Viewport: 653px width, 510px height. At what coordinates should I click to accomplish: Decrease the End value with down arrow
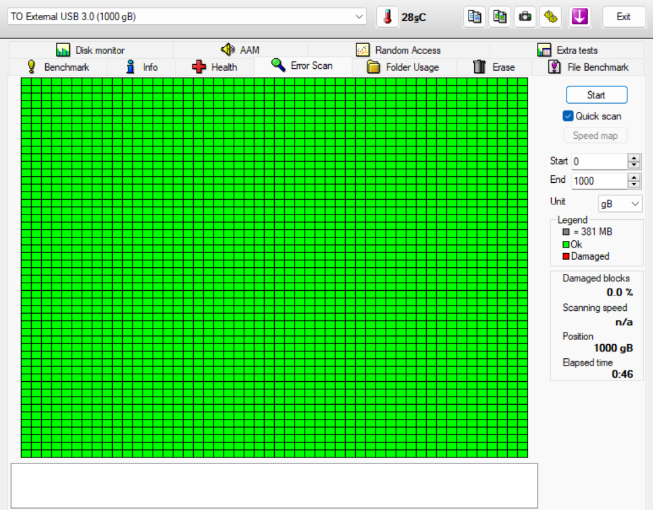[634, 185]
